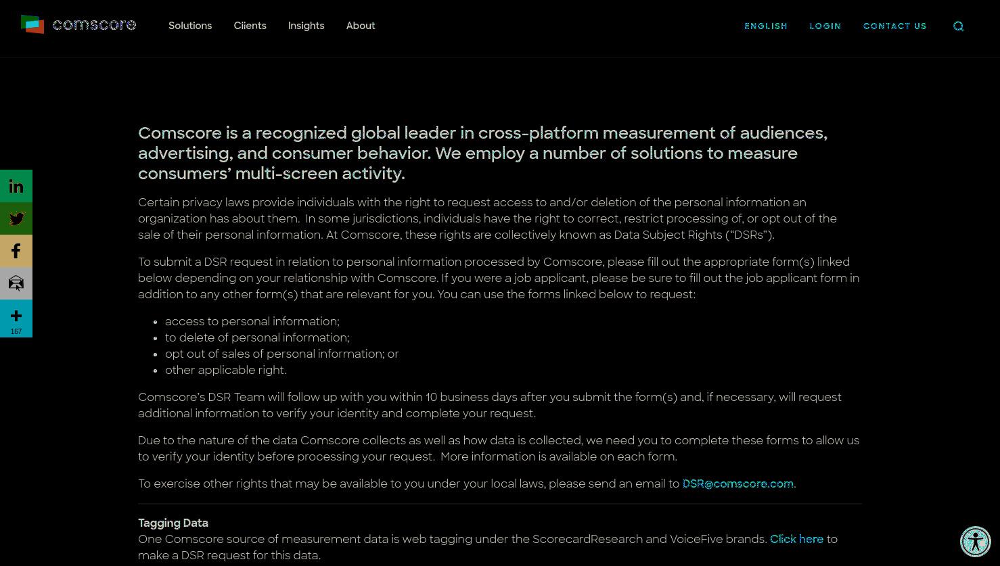Viewport: 1000px width, 566px height.
Task: Open the accessibility options widget
Action: click(x=976, y=542)
